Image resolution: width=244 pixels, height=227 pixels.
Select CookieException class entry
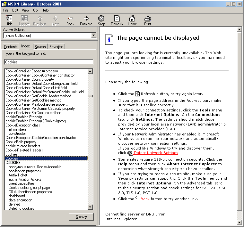[x=23, y=125]
